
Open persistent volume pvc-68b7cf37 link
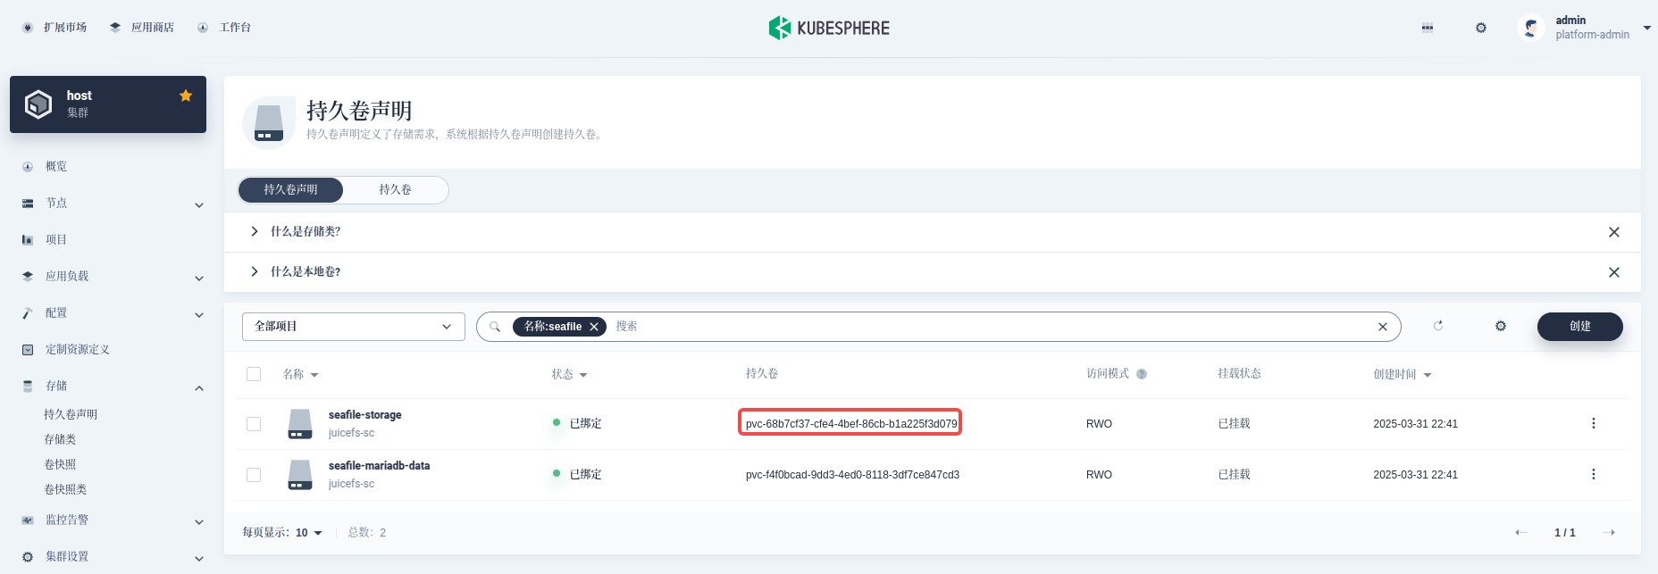click(x=850, y=423)
